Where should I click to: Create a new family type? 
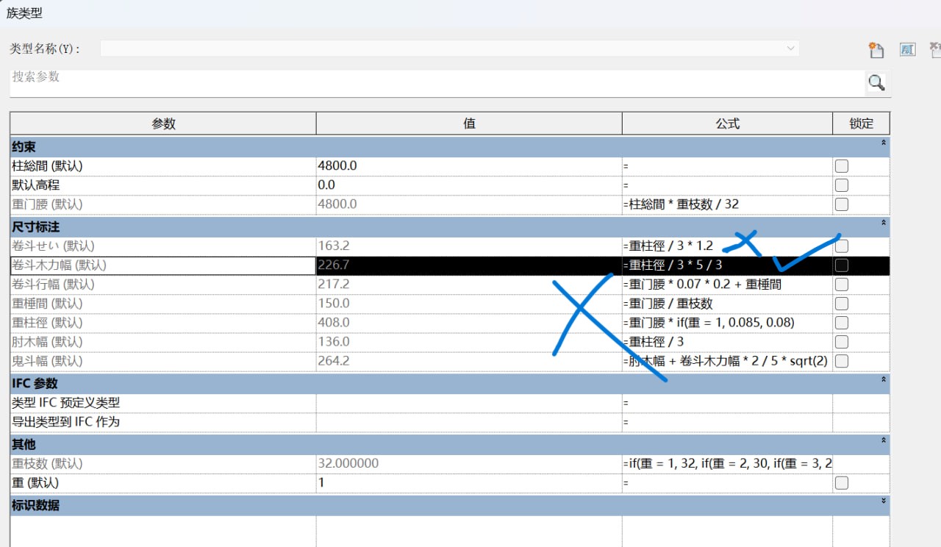tap(876, 50)
